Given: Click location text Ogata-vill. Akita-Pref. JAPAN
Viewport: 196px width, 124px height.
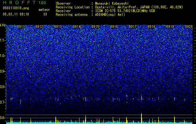Looking at the screenshot, I should point(122,7).
